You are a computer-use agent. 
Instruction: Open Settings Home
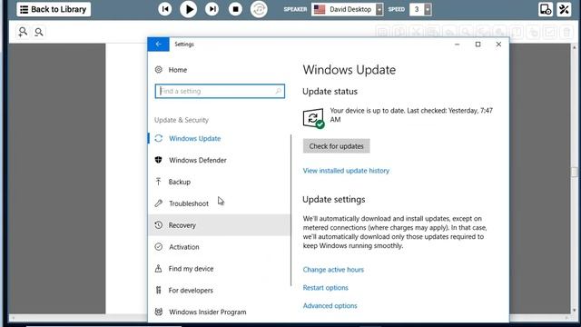pos(178,70)
